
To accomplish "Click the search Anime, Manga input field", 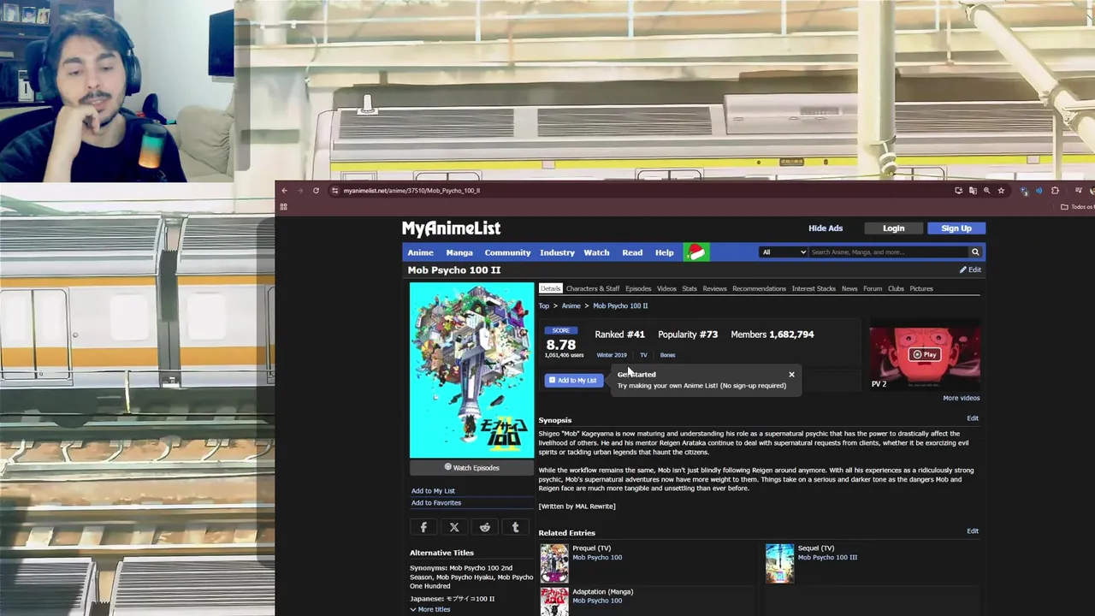I will click(x=888, y=252).
